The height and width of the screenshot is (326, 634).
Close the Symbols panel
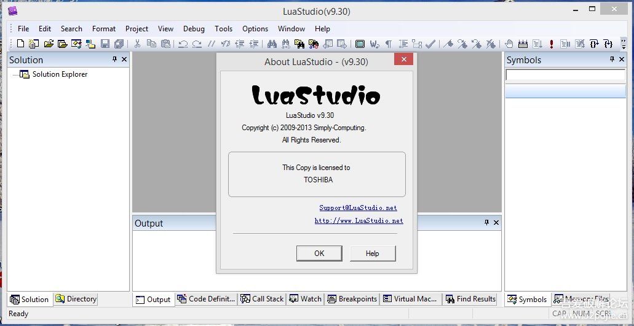(622, 60)
